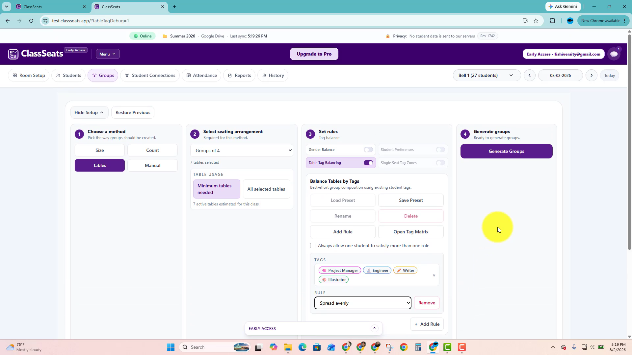The height and width of the screenshot is (355, 632).
Task: Open File Explorer from the taskbar
Action: pyautogui.click(x=288, y=347)
